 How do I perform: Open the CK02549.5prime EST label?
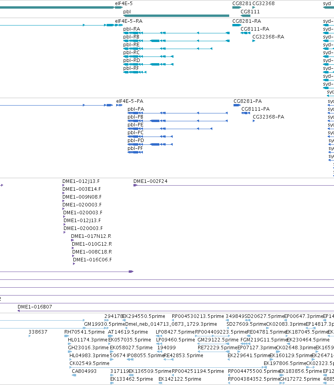click(89, 363)
